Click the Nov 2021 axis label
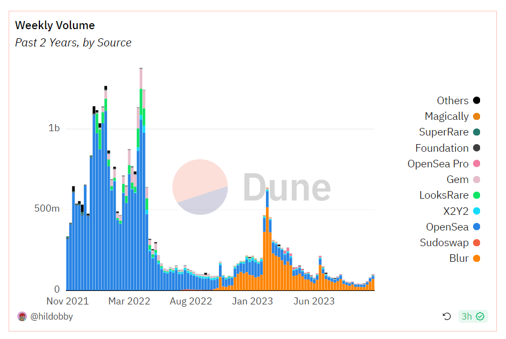 pos(68,301)
